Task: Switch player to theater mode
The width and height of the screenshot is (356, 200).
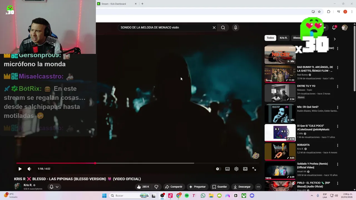Action: click(x=245, y=169)
